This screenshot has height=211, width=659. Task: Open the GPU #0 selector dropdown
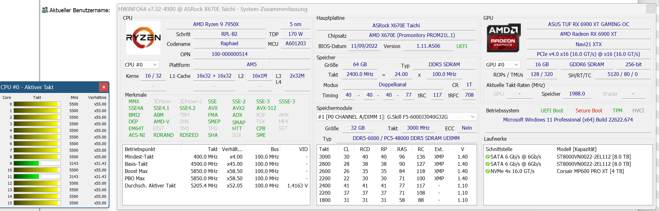(502, 65)
